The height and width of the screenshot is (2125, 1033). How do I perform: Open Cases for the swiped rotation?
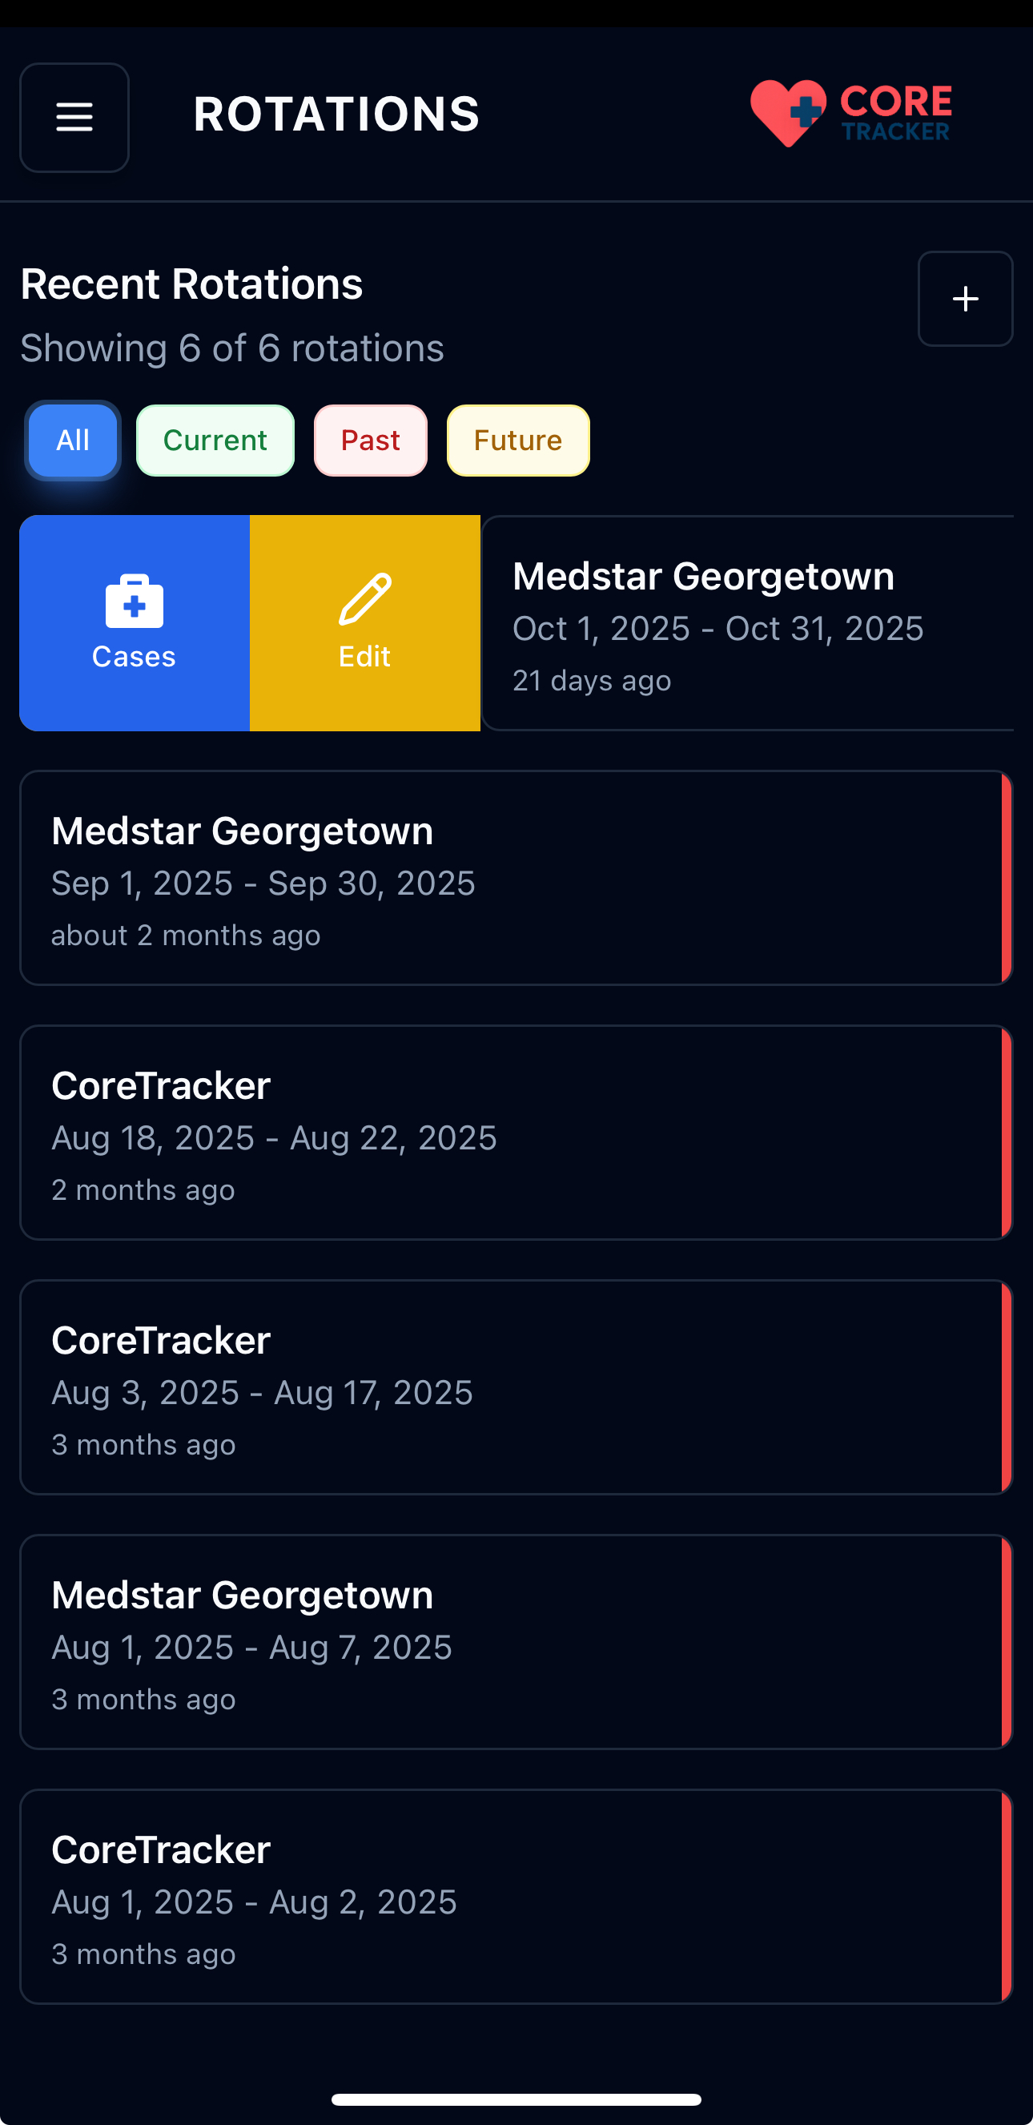point(135,623)
